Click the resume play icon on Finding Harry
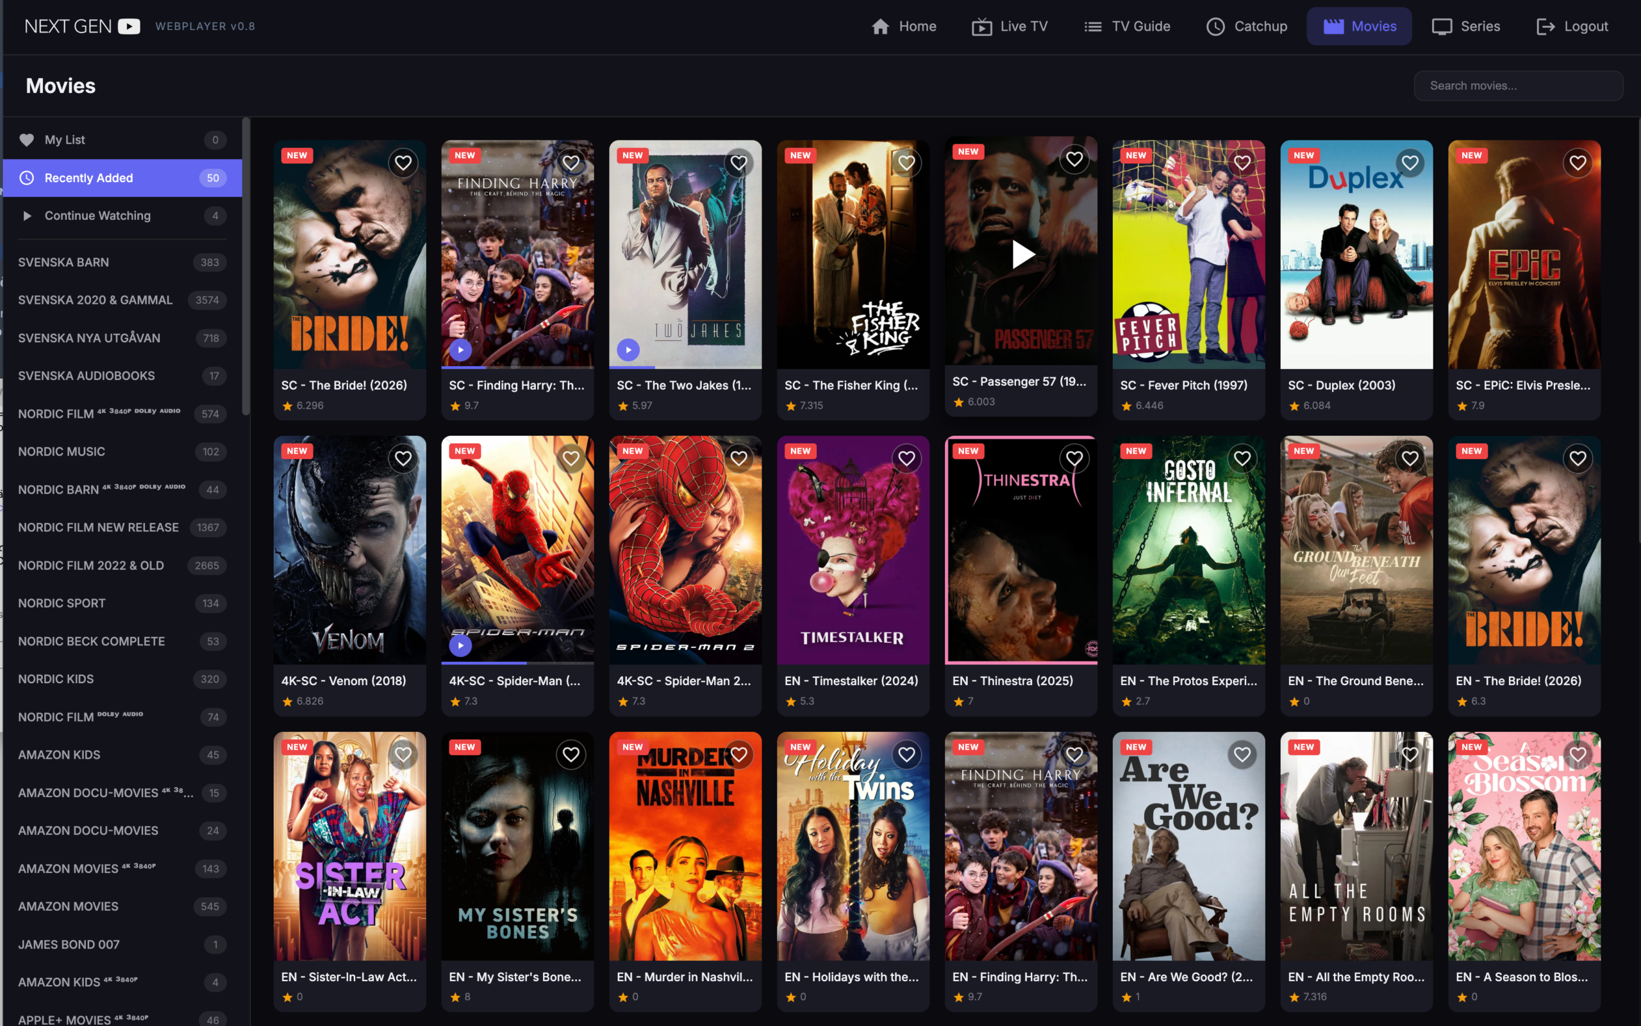This screenshot has height=1026, width=1641. [460, 350]
